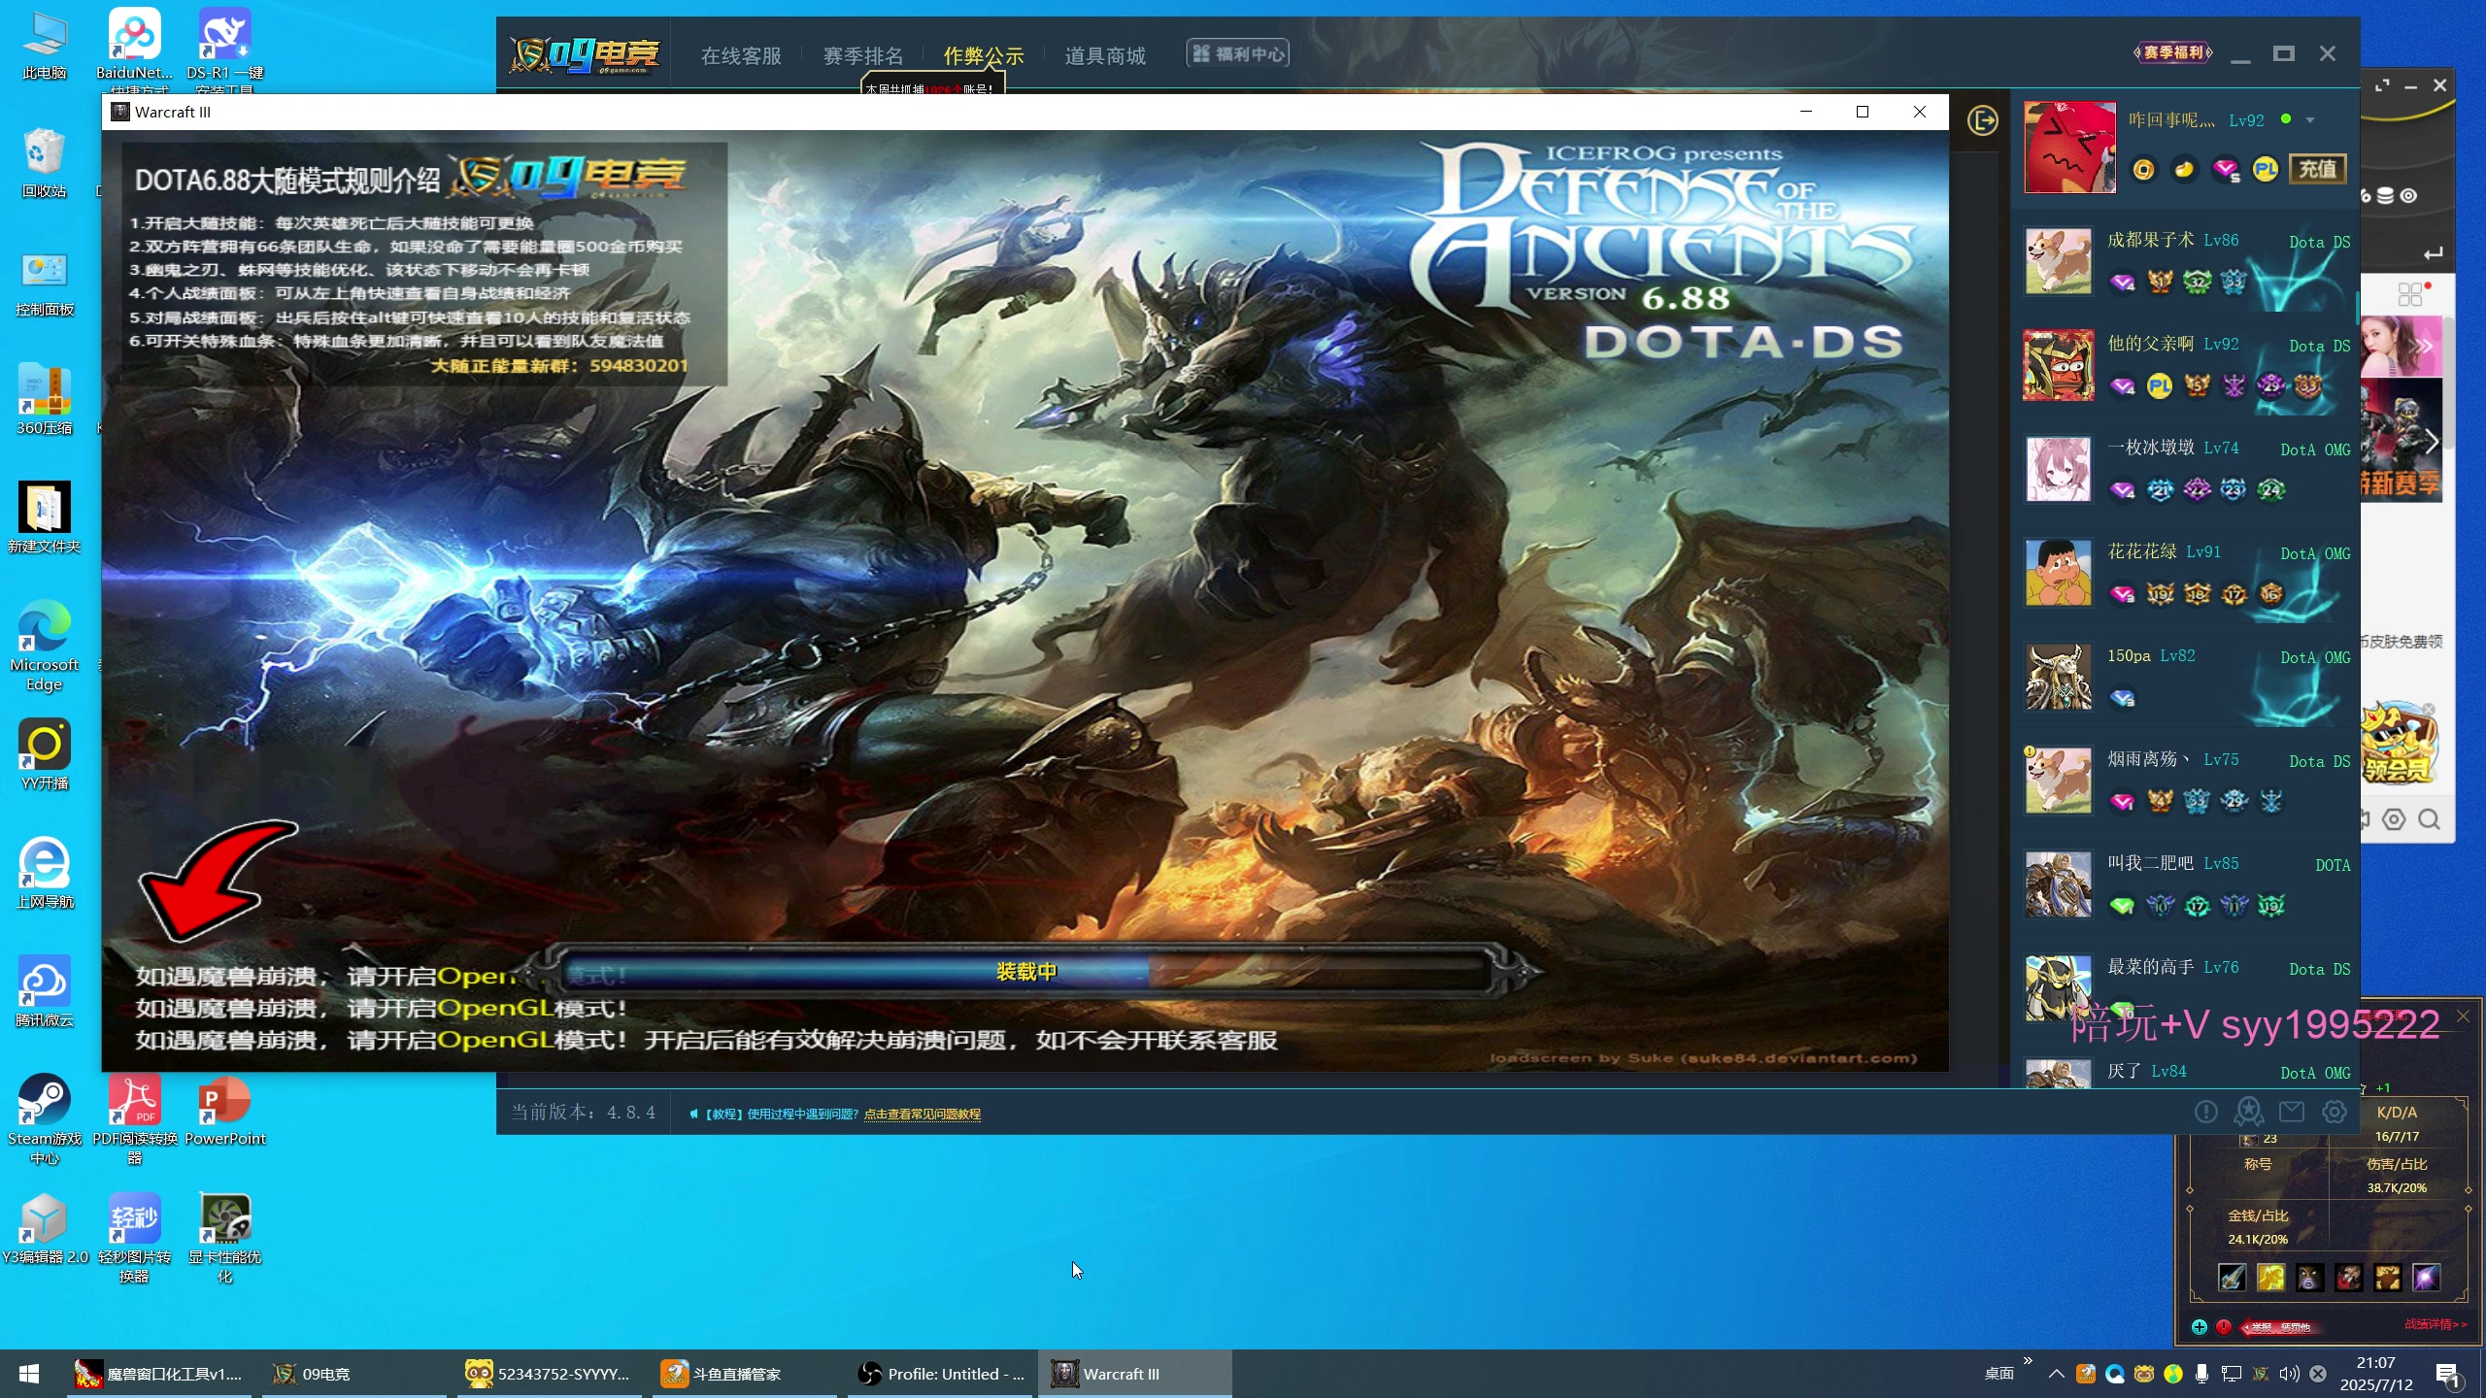Open the YY开播 desktop icon
Image resolution: width=2486 pixels, height=1398 pixels.
44,754
